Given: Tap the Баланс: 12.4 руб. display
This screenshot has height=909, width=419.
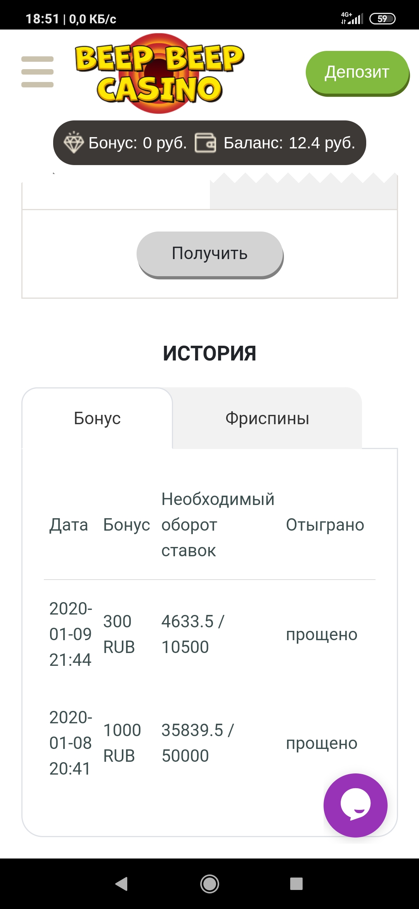Looking at the screenshot, I should pyautogui.click(x=289, y=143).
